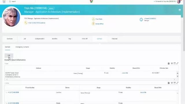The image size is (185, 104).
Task: Click the Phone Number column header
Action: pyautogui.click(x=30, y=88)
